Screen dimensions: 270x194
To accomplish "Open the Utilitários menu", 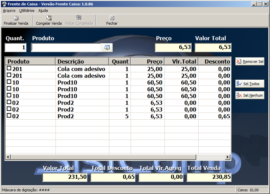I will coord(27,11).
